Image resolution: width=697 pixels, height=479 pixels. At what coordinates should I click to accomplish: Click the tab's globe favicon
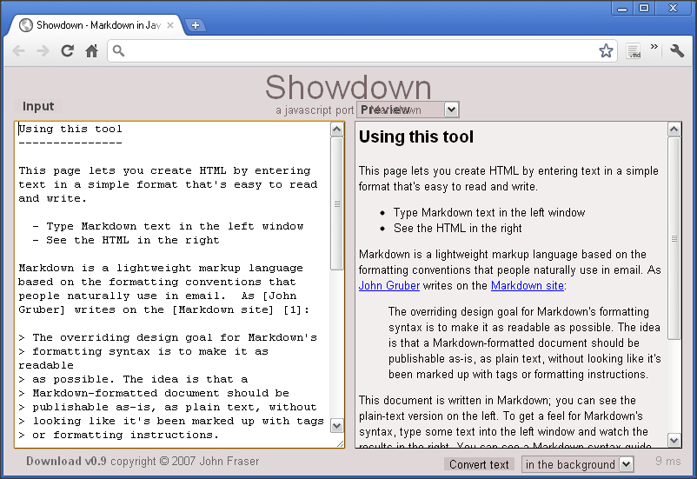click(26, 25)
